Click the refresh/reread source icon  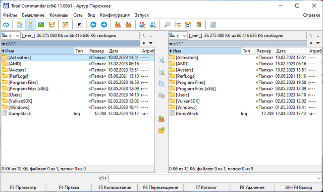pyautogui.click(x=6, y=25)
